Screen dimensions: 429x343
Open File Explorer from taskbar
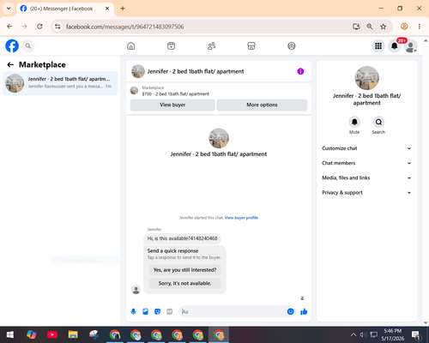pyautogui.click(x=73, y=334)
